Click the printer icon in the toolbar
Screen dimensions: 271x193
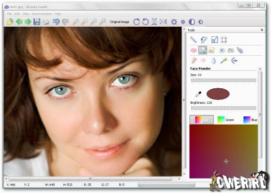coord(45,22)
